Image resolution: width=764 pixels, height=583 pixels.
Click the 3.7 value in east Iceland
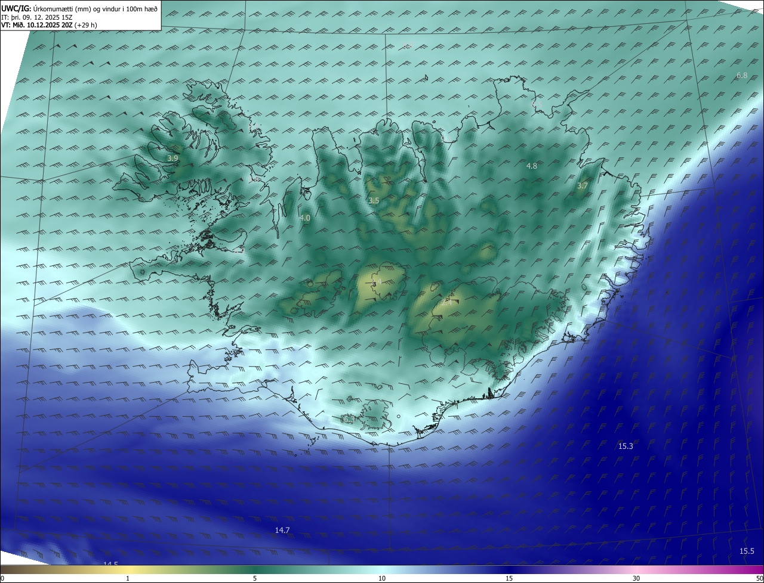pyautogui.click(x=583, y=186)
